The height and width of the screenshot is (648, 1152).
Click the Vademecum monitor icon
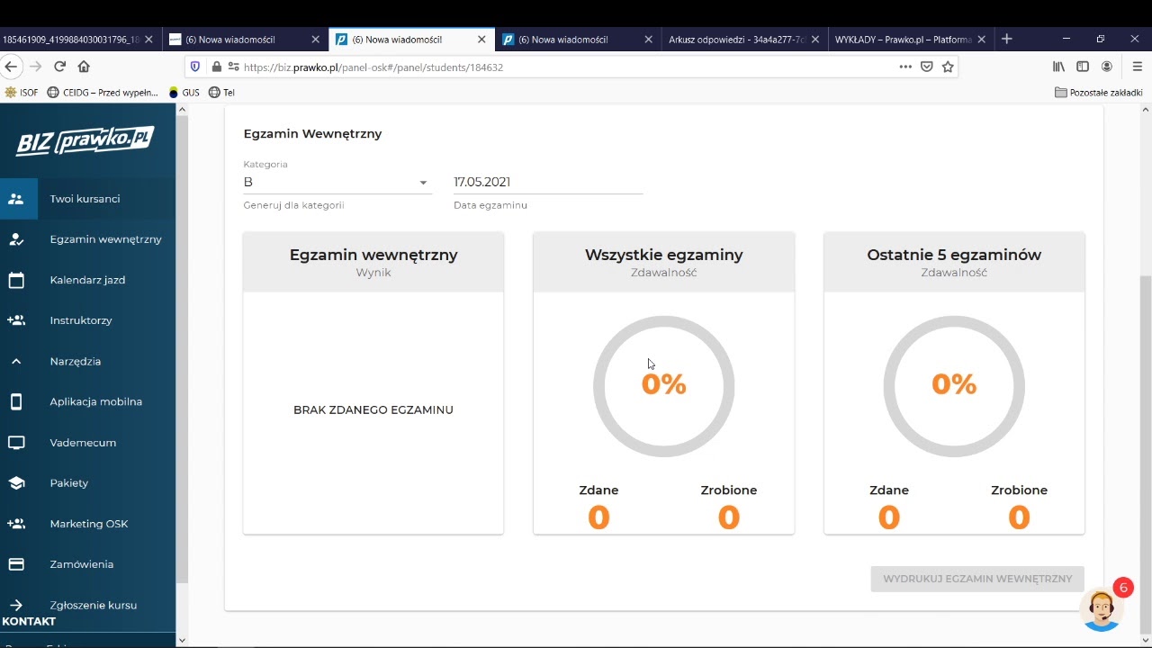(16, 443)
